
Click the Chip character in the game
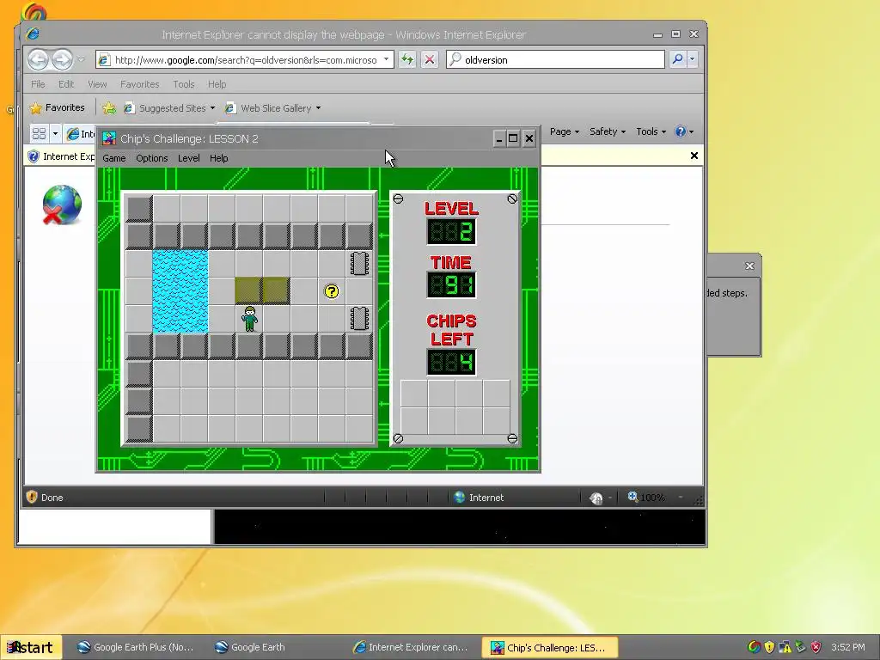pos(249,319)
